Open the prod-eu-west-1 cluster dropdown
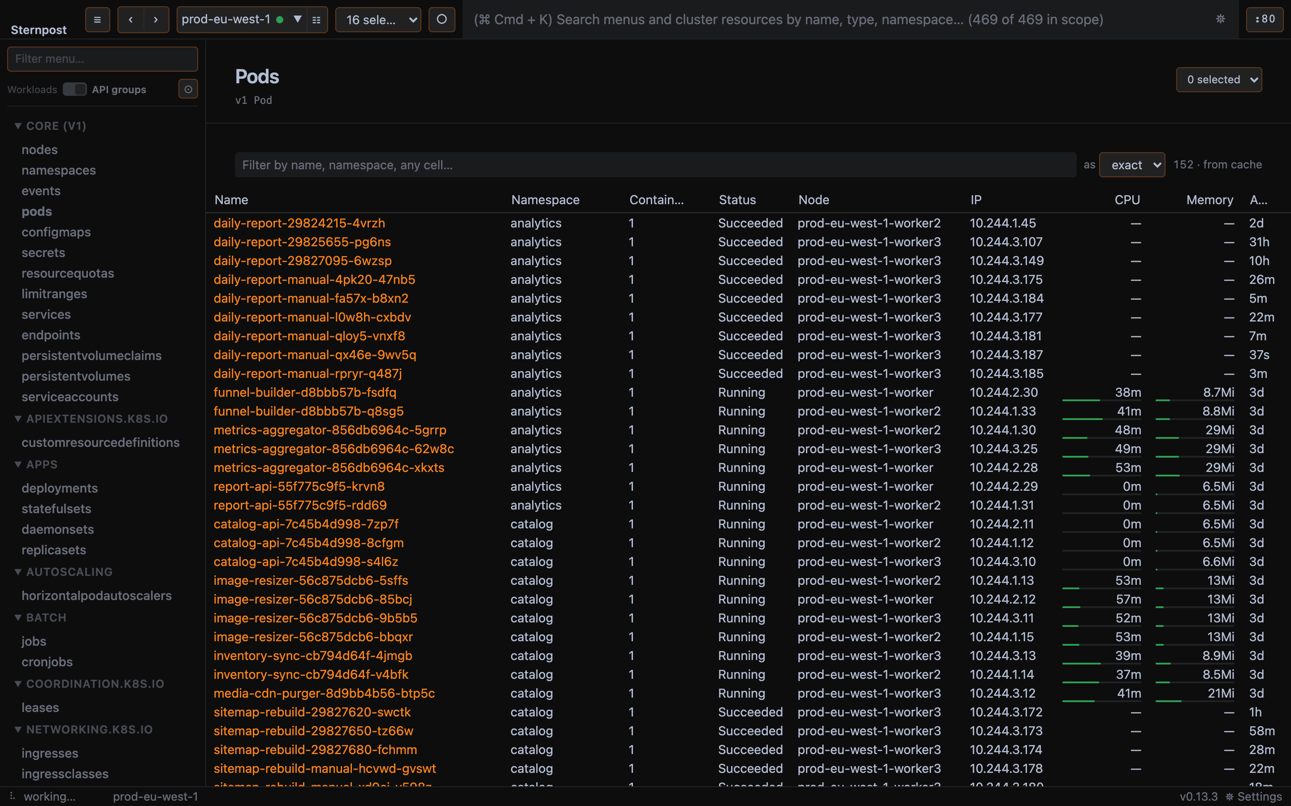The image size is (1291, 806). 242,20
